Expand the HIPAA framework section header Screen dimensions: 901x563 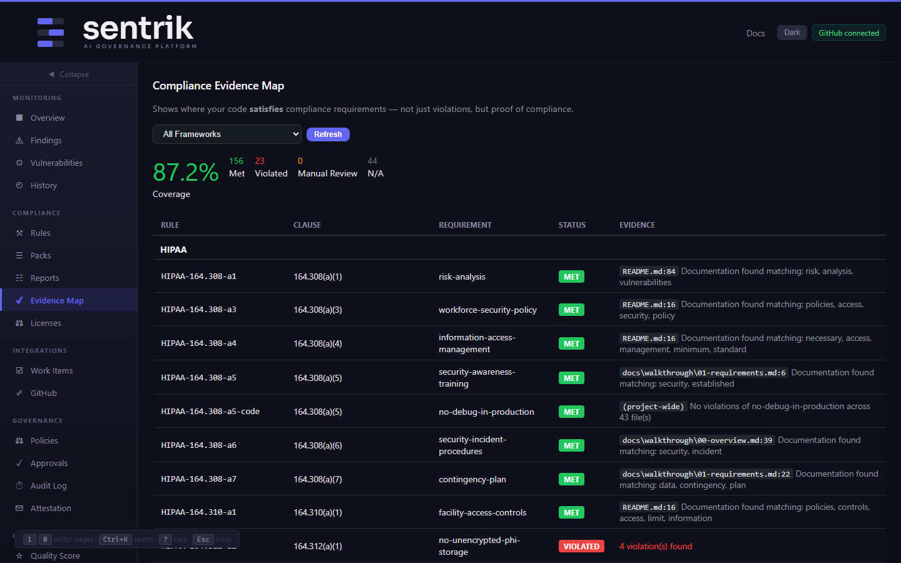(x=173, y=249)
